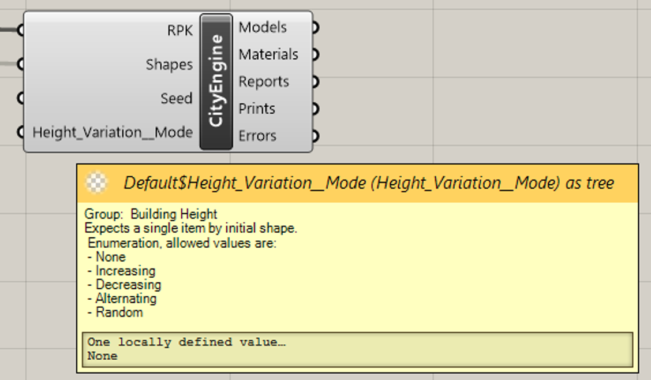The image size is (651, 380).
Task: Click the RPK input label
Action: tap(179, 30)
